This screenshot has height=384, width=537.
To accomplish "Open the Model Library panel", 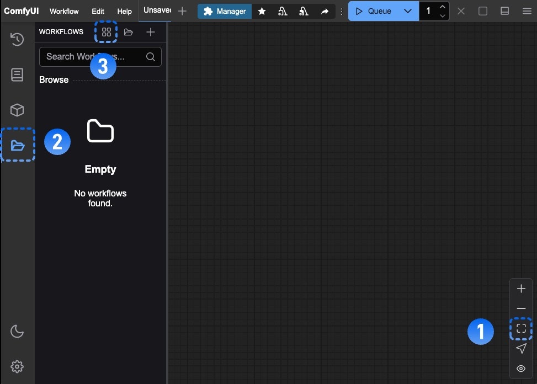I will pos(17,110).
